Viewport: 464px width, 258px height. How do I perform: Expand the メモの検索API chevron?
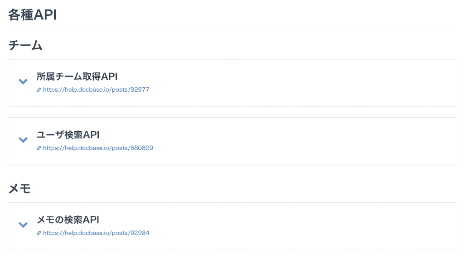(23, 225)
